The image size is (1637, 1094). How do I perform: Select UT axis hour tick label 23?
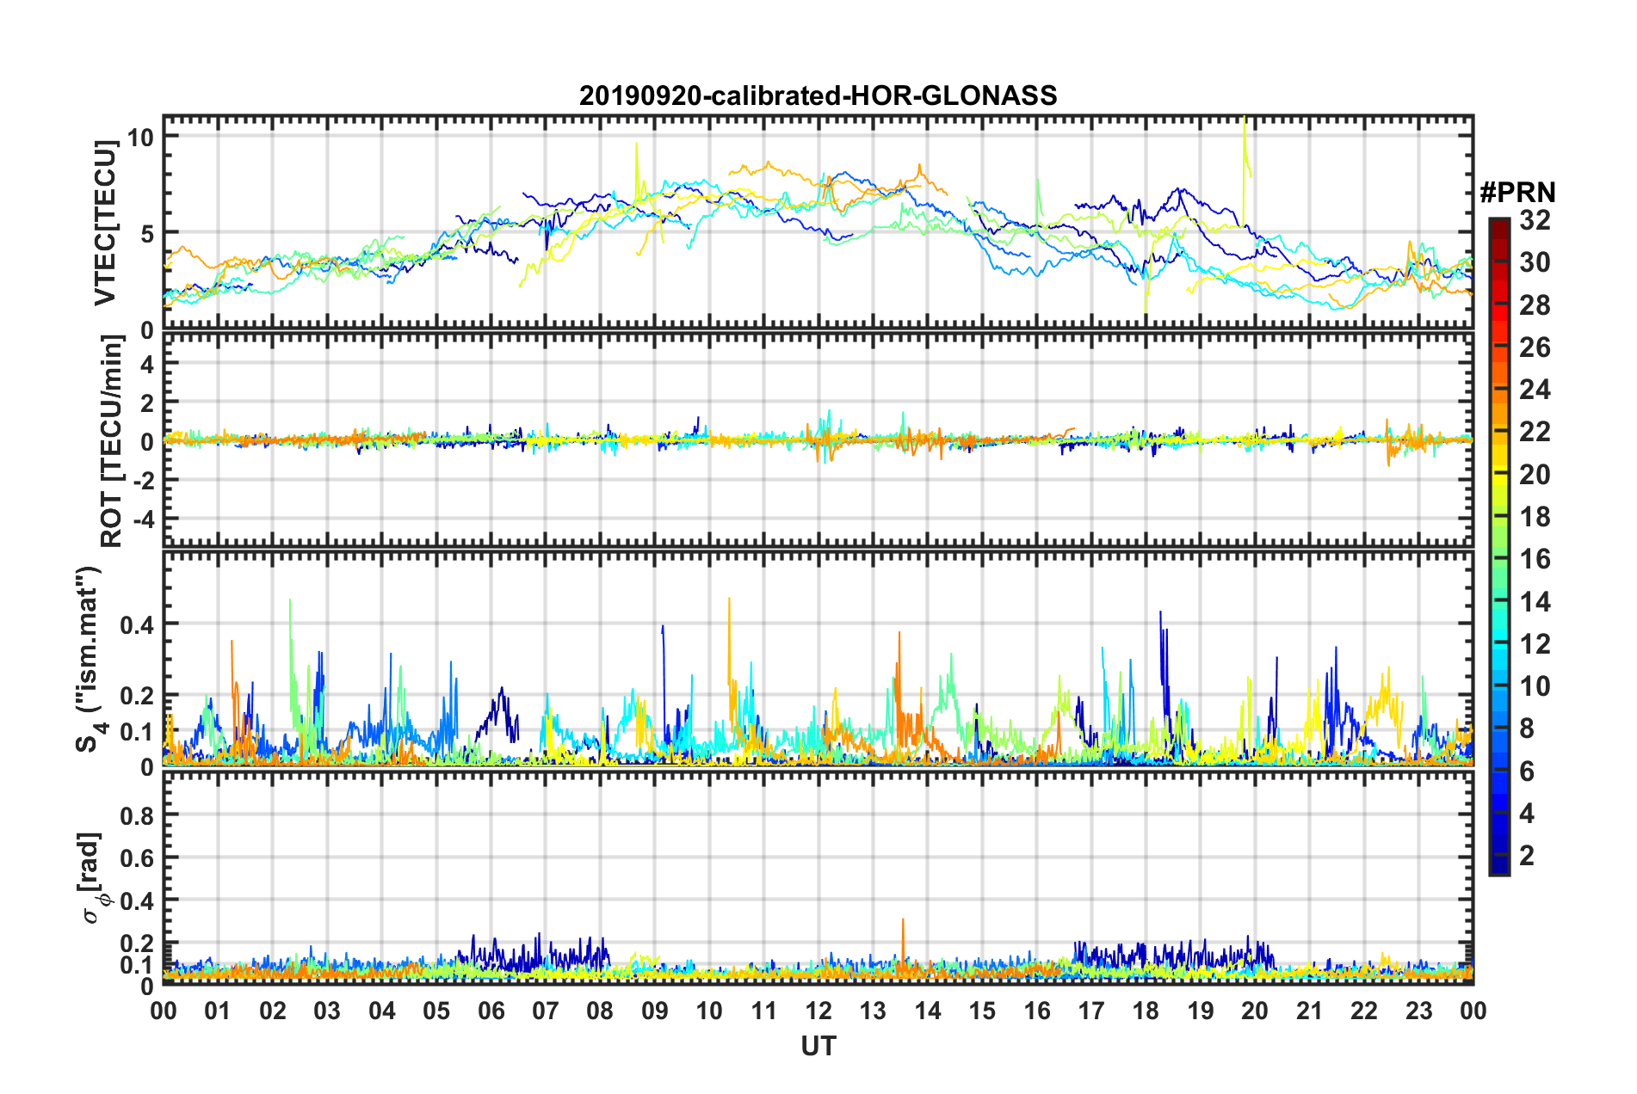coord(1419,1011)
